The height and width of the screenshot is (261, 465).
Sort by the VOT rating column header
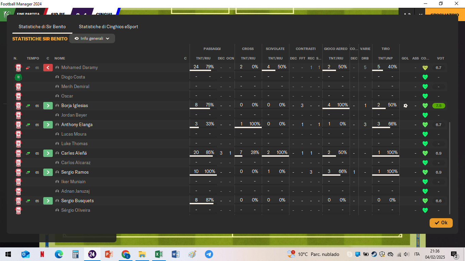pos(440,58)
